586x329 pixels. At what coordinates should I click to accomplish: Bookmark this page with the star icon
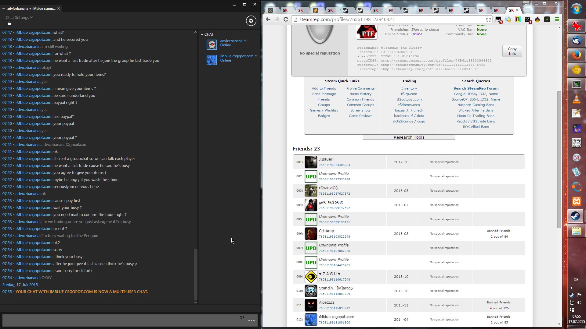pyautogui.click(x=488, y=19)
